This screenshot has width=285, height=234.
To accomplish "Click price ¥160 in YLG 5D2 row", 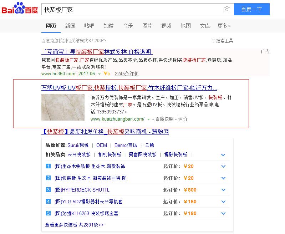I will (x=190, y=202).
